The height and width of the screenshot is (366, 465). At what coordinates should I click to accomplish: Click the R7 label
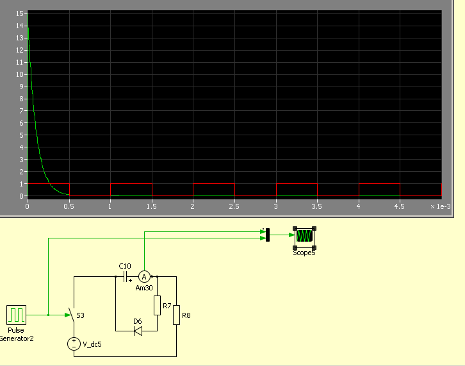tap(167, 306)
